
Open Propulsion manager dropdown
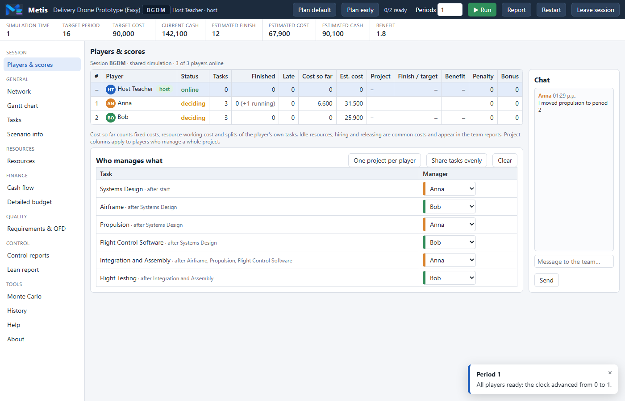click(449, 225)
